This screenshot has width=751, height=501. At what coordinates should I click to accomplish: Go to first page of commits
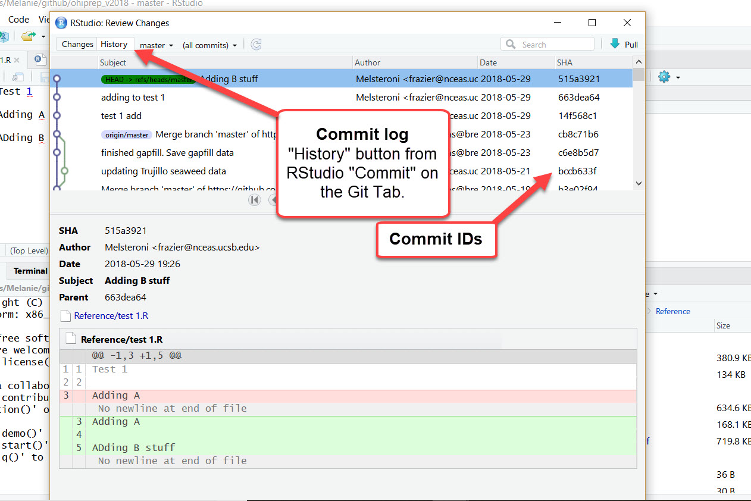pyautogui.click(x=255, y=200)
